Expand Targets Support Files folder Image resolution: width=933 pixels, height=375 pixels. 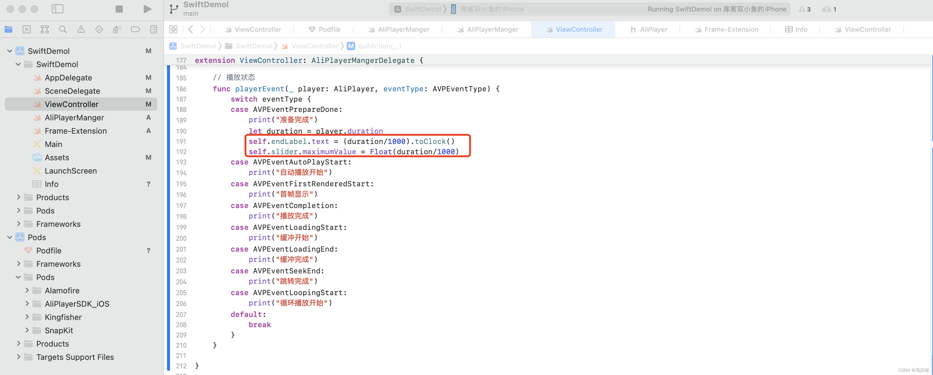pos(18,357)
